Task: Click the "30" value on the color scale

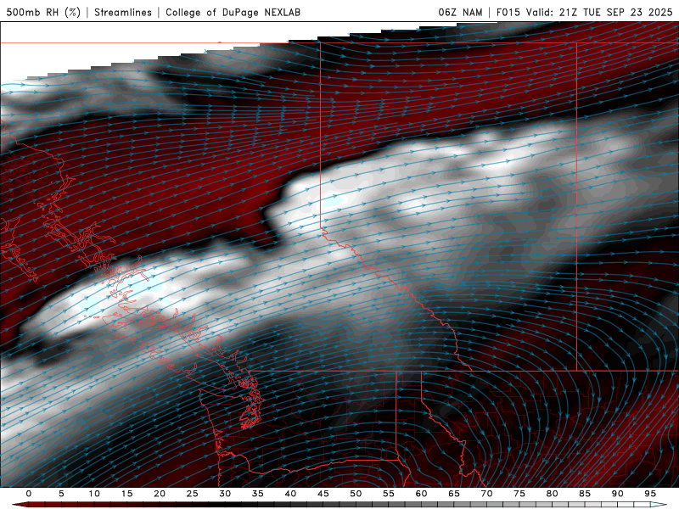Action: coord(225,494)
